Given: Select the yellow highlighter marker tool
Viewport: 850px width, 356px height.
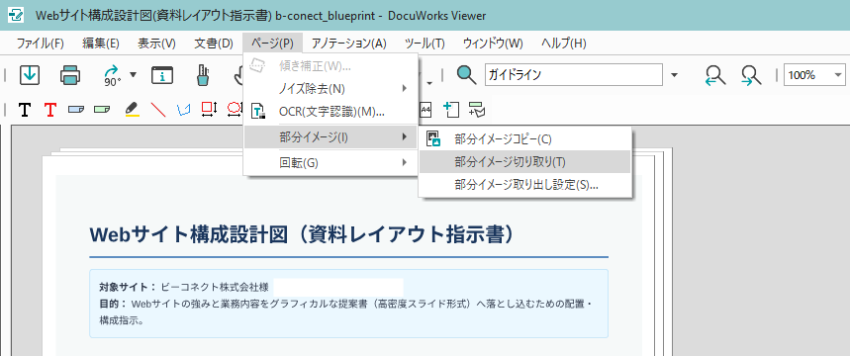Looking at the screenshot, I should coord(133,110).
